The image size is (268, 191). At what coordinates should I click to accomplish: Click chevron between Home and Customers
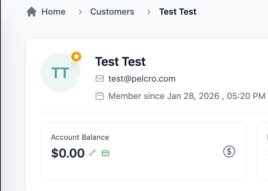tap(80, 12)
